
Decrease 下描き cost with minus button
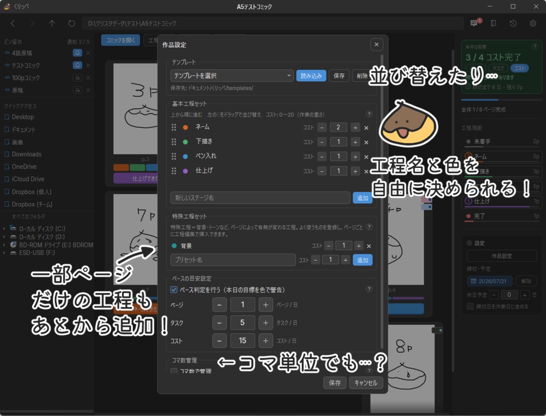[322, 142]
